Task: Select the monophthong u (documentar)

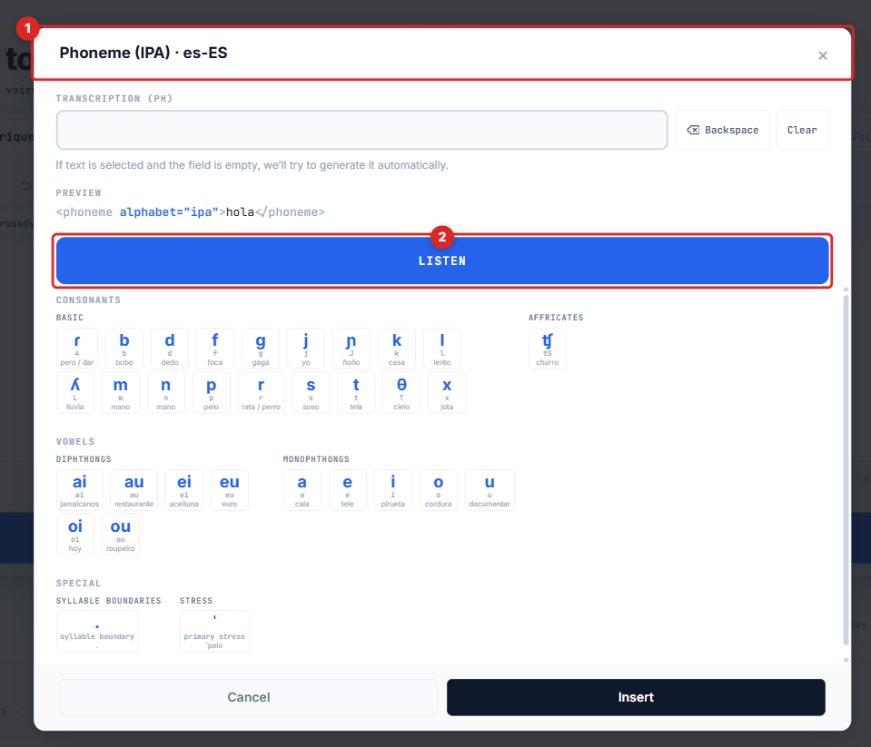Action: [490, 490]
